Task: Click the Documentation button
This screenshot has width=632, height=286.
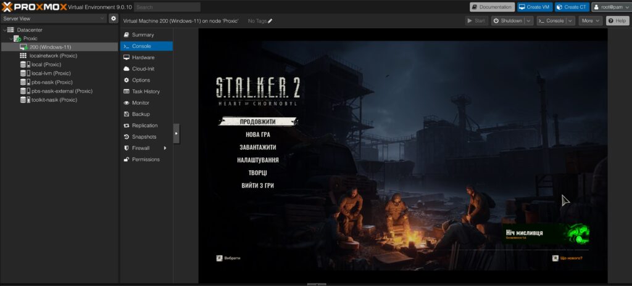Action: tap(492, 7)
